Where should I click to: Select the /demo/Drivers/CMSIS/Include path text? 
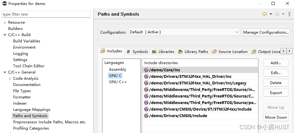click(x=178, y=116)
